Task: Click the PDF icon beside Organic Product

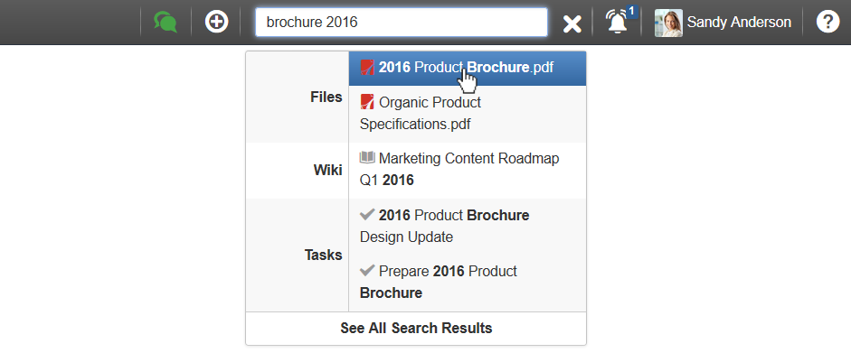Action: click(x=367, y=101)
